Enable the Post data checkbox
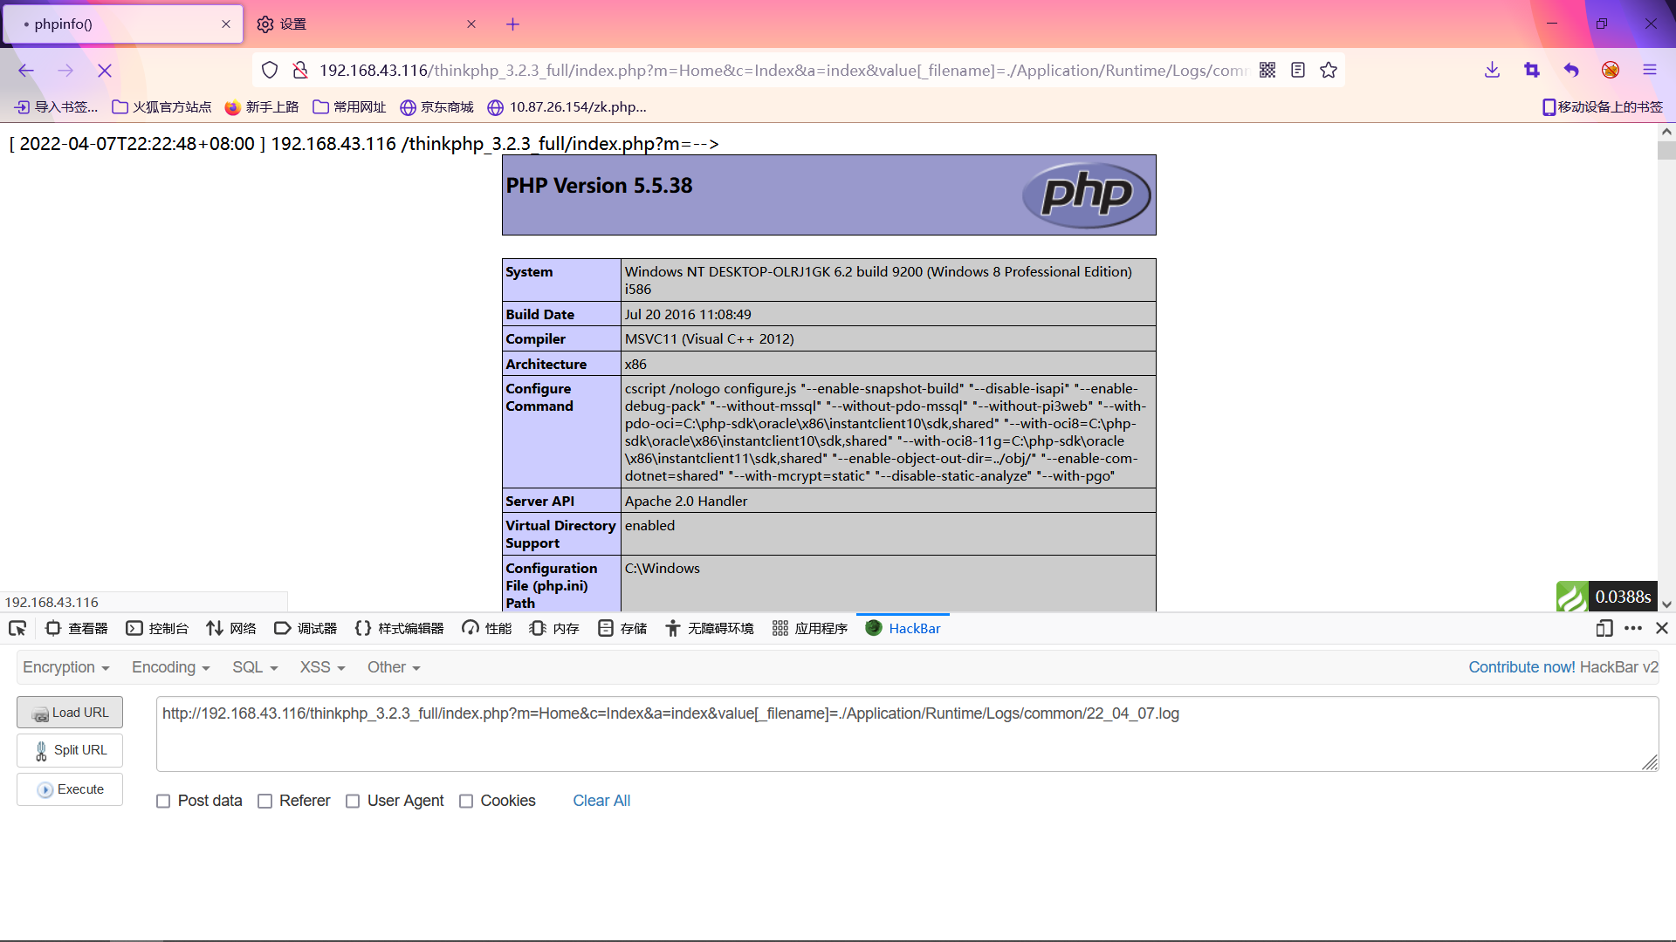The width and height of the screenshot is (1676, 942). point(162,801)
